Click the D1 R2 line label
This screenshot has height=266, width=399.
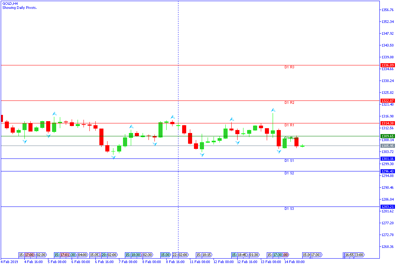click(289, 103)
